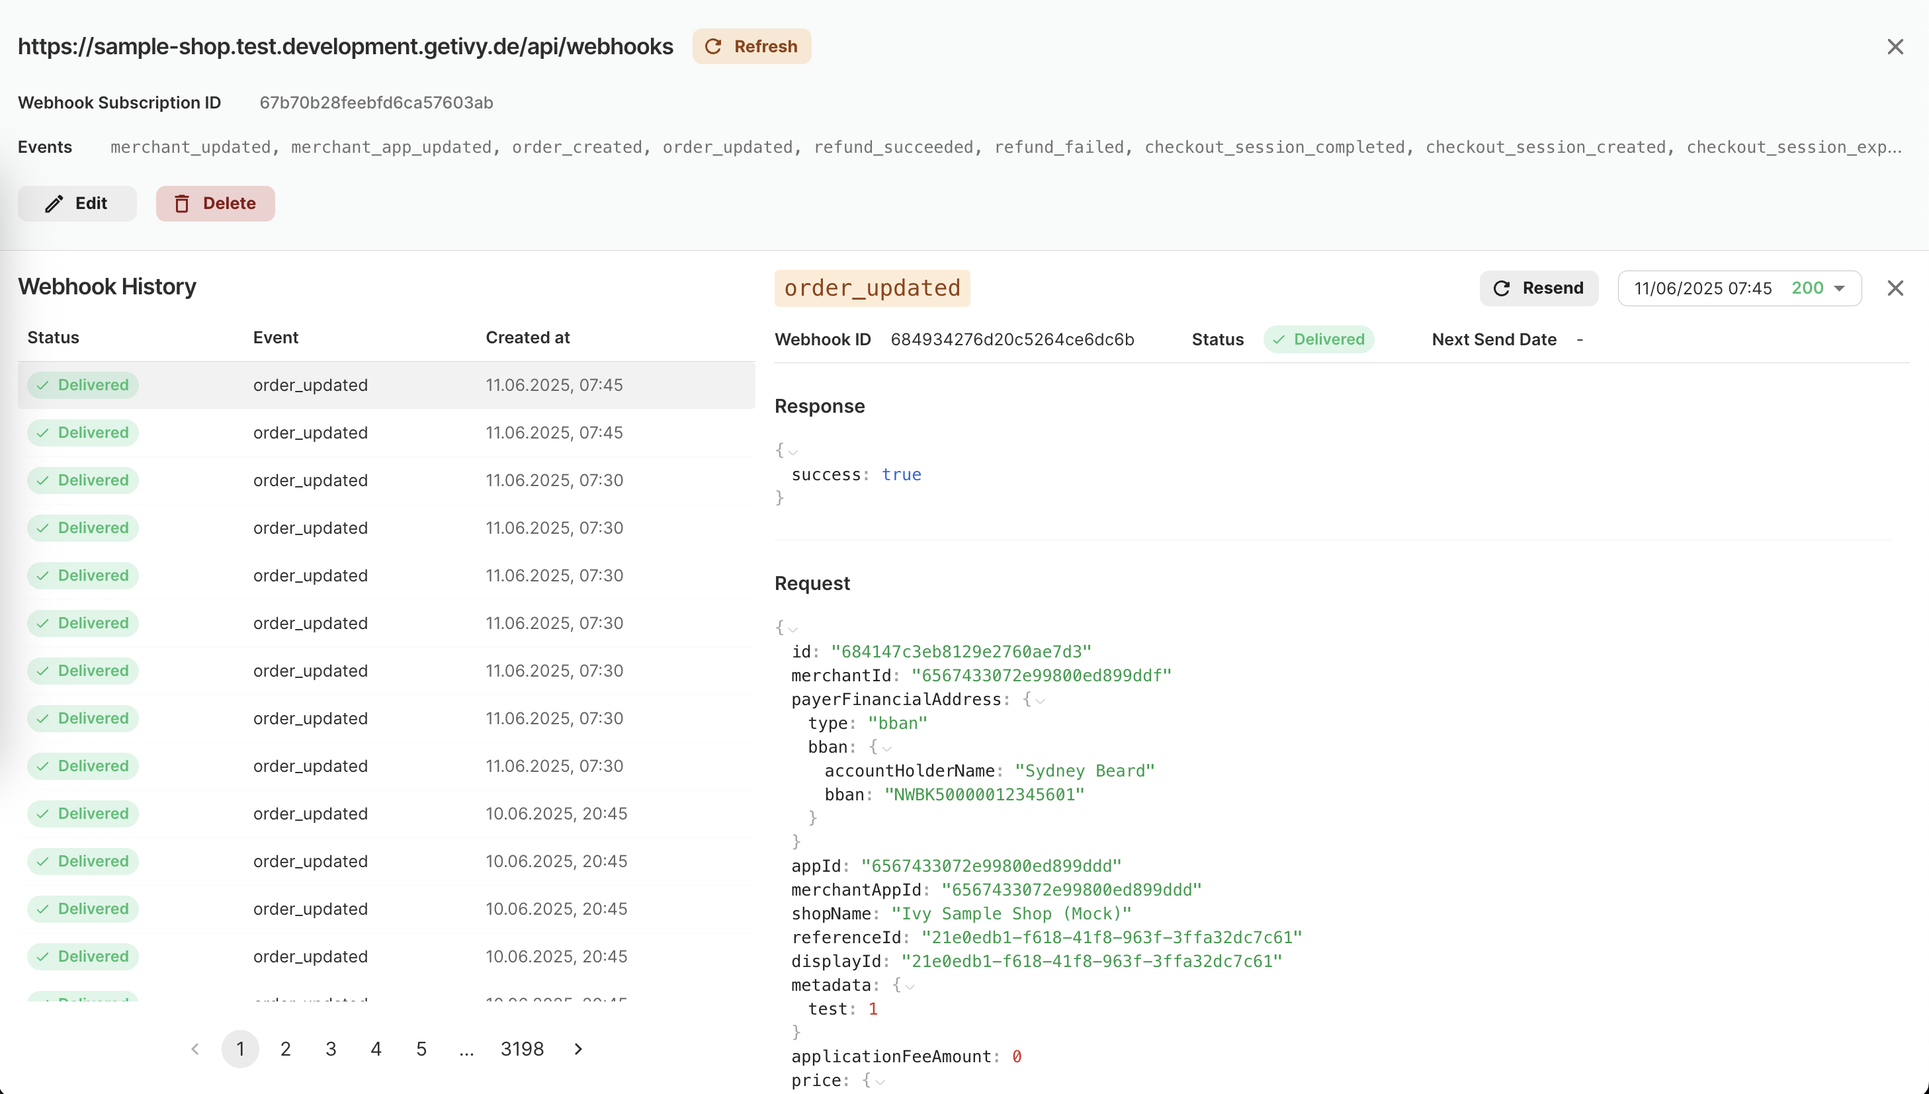Viewport: 1929px width, 1094px height.
Task: Click the appId value
Action: (x=991, y=867)
